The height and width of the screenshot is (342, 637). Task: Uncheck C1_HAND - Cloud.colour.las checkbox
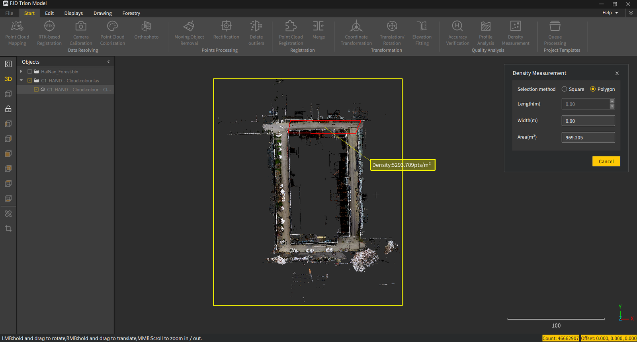[29, 80]
